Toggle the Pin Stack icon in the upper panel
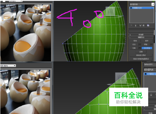 point(131,25)
